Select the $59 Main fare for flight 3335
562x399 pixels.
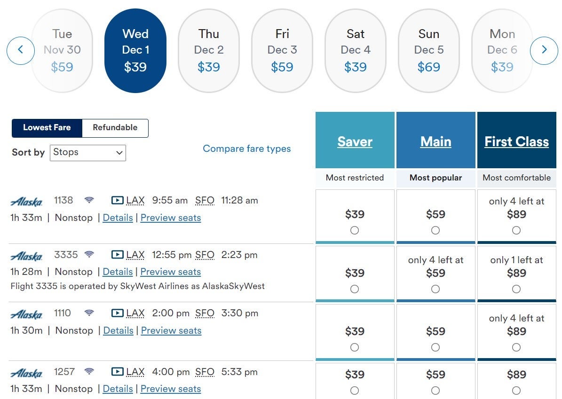(x=435, y=289)
